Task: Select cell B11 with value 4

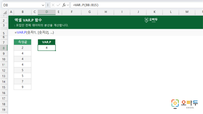Action: (22, 64)
